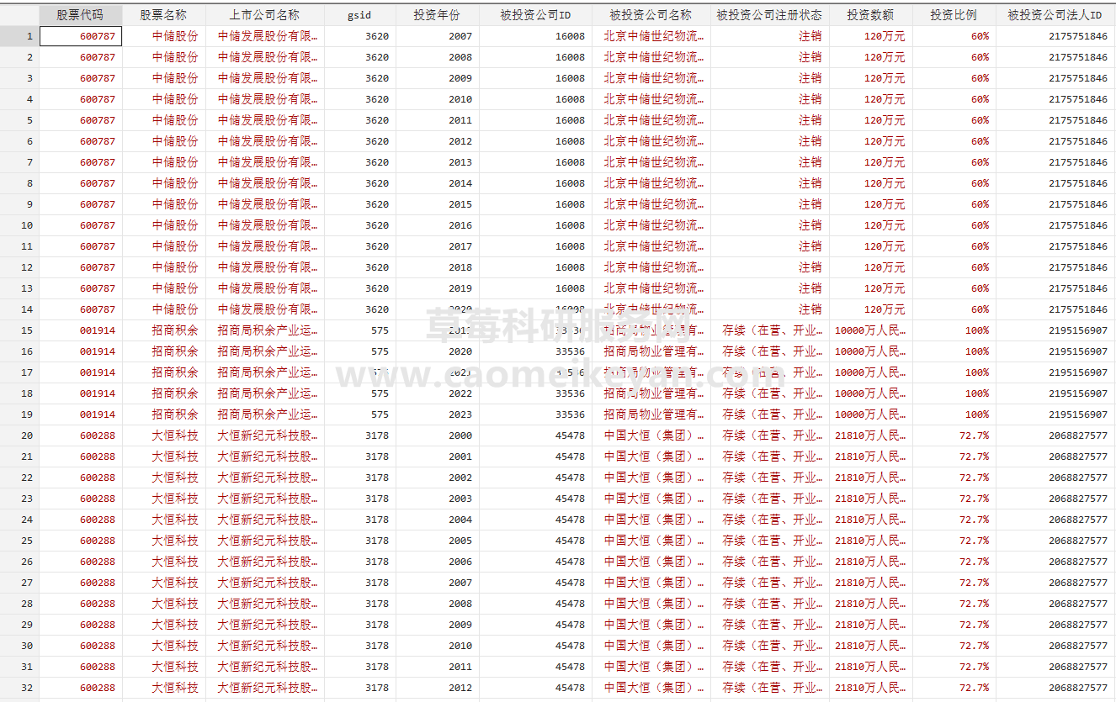Select row number 15 header
The image size is (1116, 702).
coord(19,330)
